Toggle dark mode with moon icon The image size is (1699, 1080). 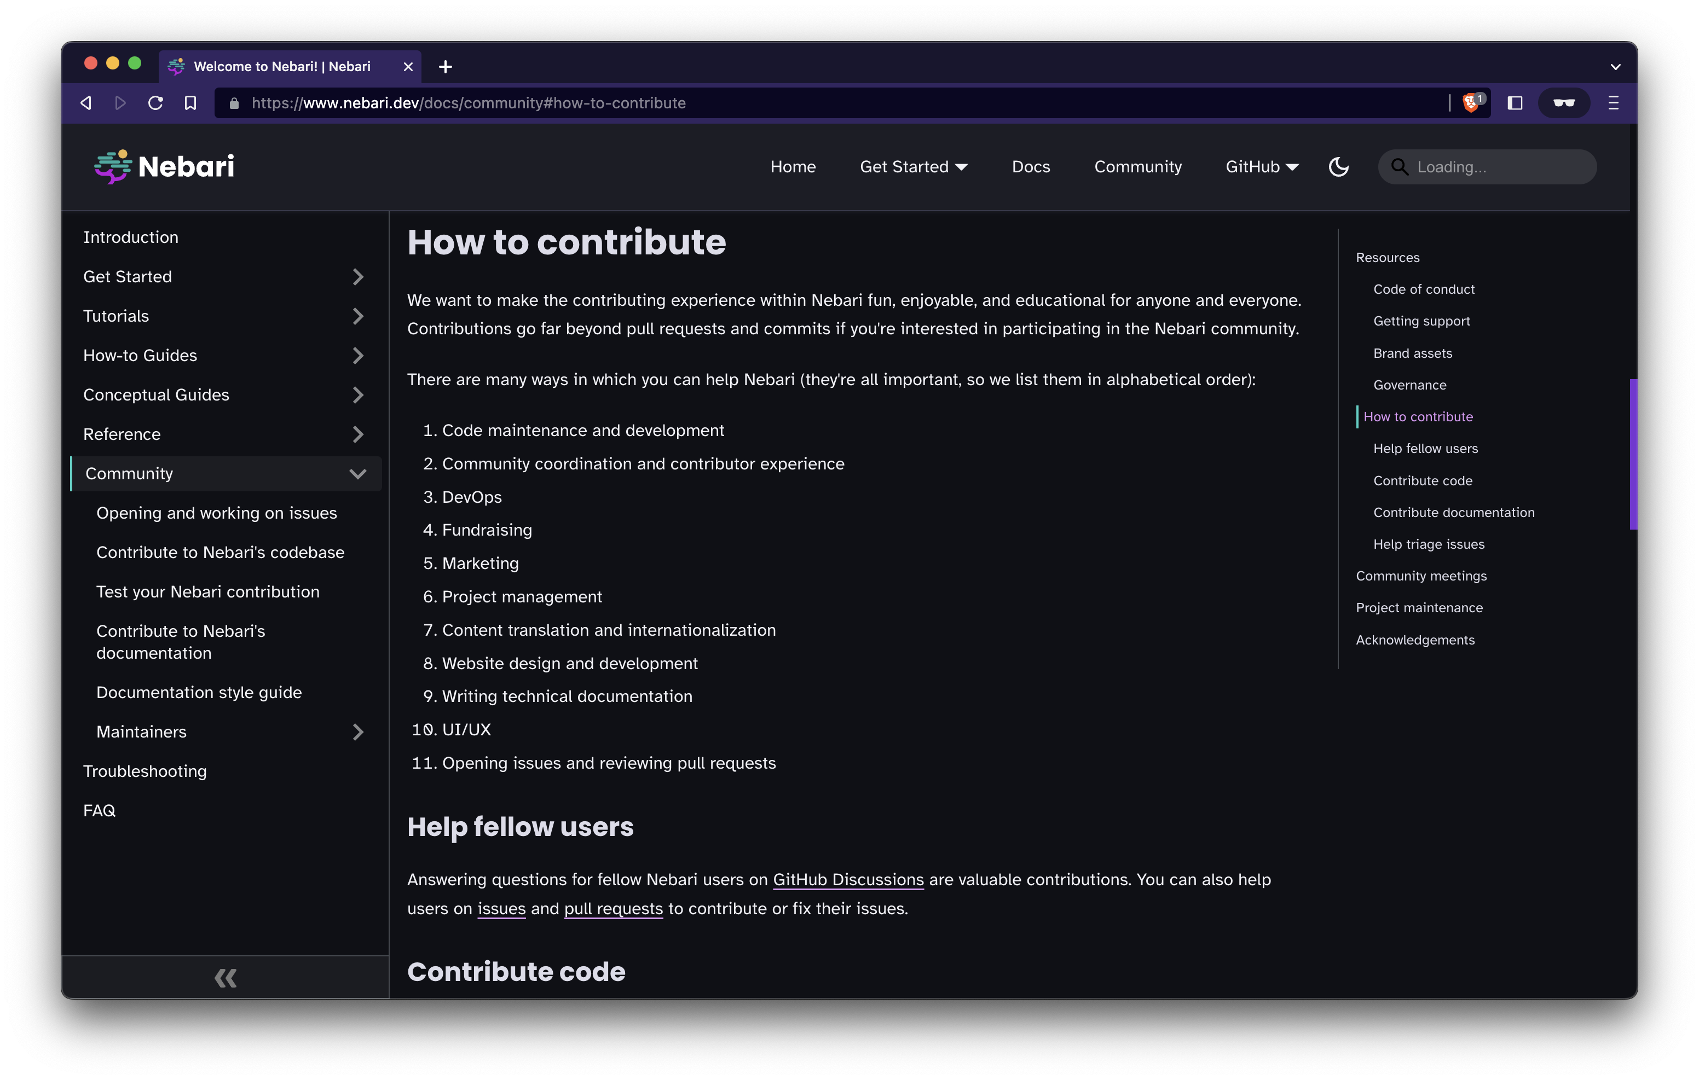pyautogui.click(x=1337, y=166)
